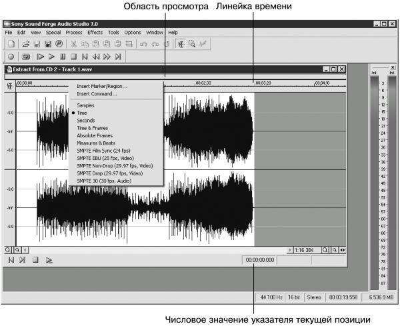Start recording with the round Record button

(x=11, y=57)
